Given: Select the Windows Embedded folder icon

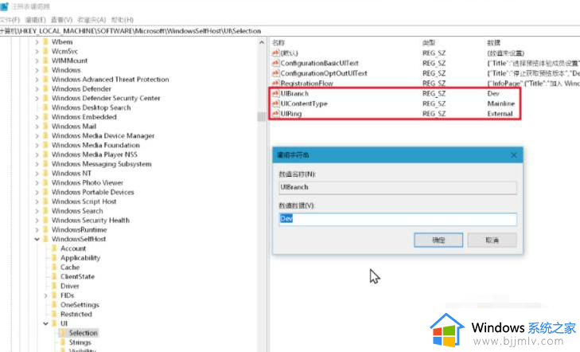Looking at the screenshot, I should coord(46,117).
